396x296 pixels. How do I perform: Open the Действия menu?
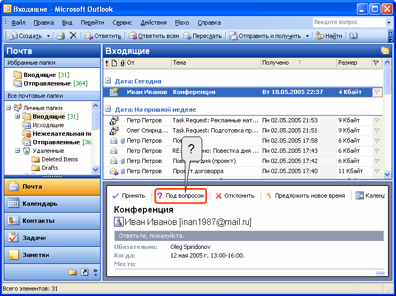click(154, 22)
